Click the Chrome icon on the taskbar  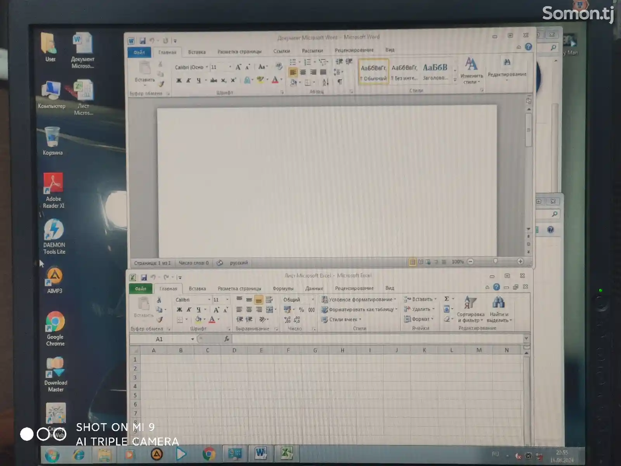click(209, 454)
